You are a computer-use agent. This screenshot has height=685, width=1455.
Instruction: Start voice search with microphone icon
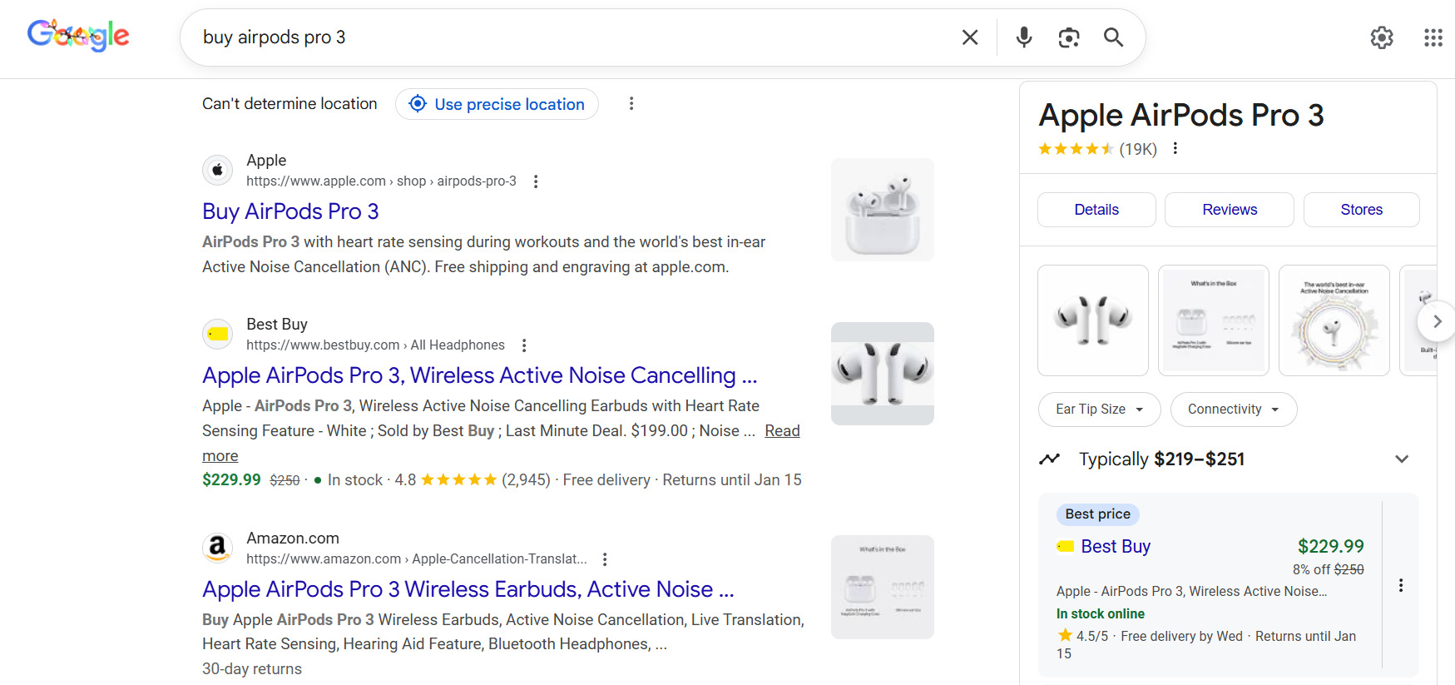[x=1024, y=37]
